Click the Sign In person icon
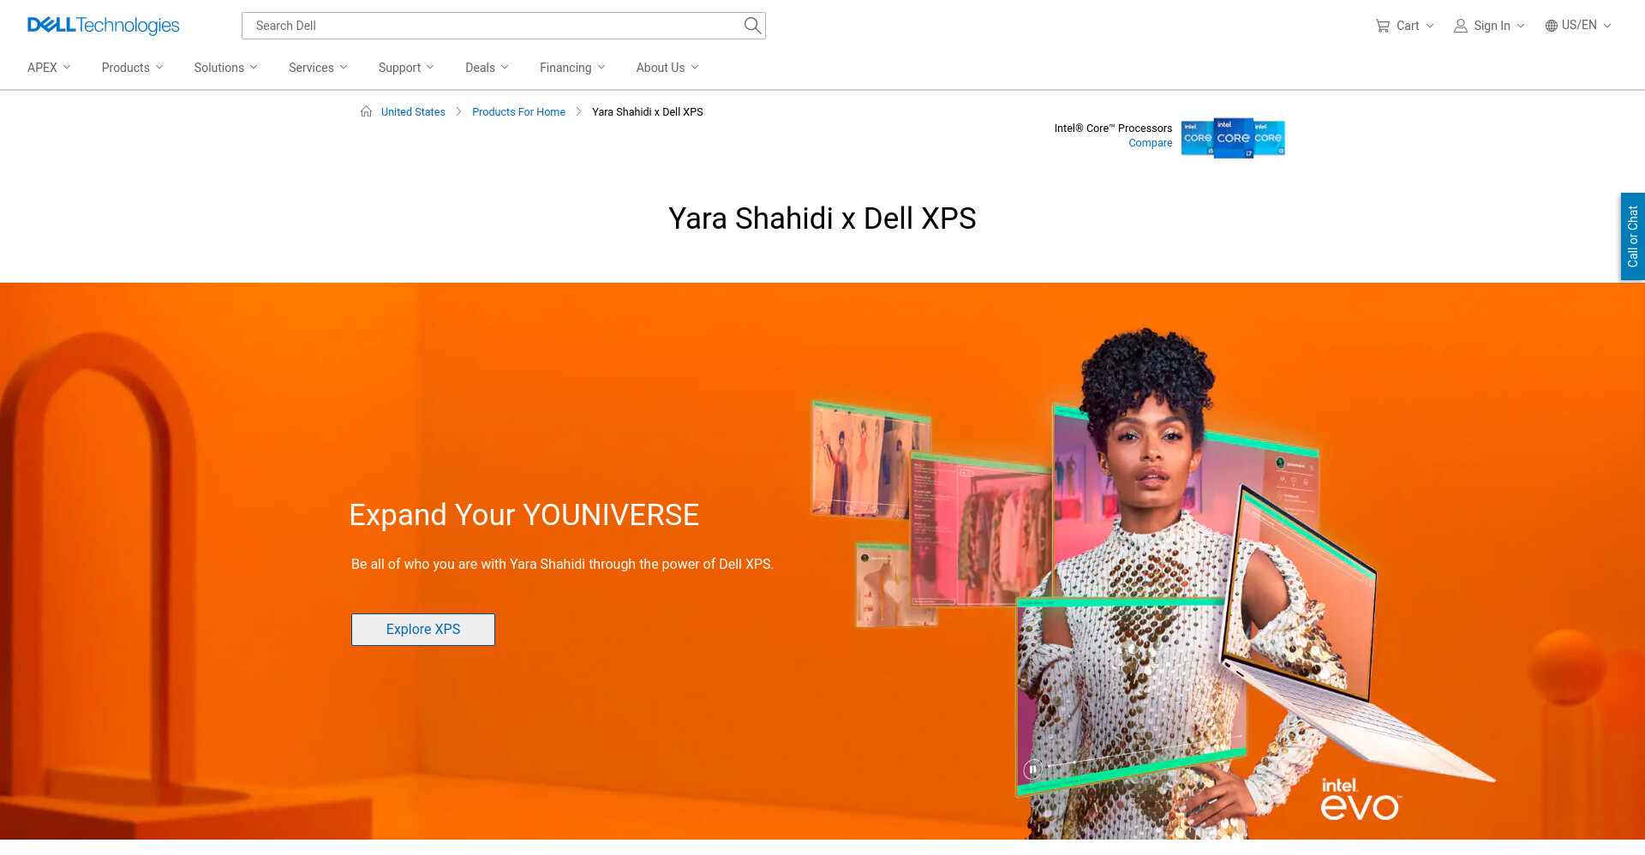The width and height of the screenshot is (1645, 855). [1460, 26]
